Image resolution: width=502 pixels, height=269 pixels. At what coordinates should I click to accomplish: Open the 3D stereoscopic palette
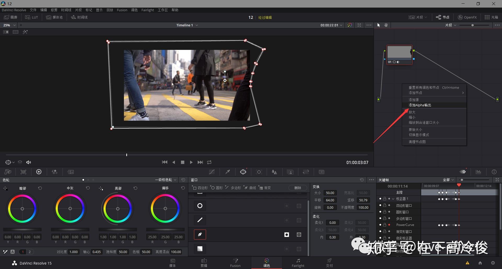pos(322,172)
